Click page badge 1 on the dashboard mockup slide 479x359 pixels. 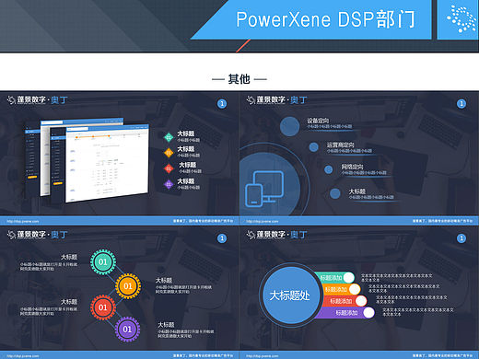coord(222,104)
